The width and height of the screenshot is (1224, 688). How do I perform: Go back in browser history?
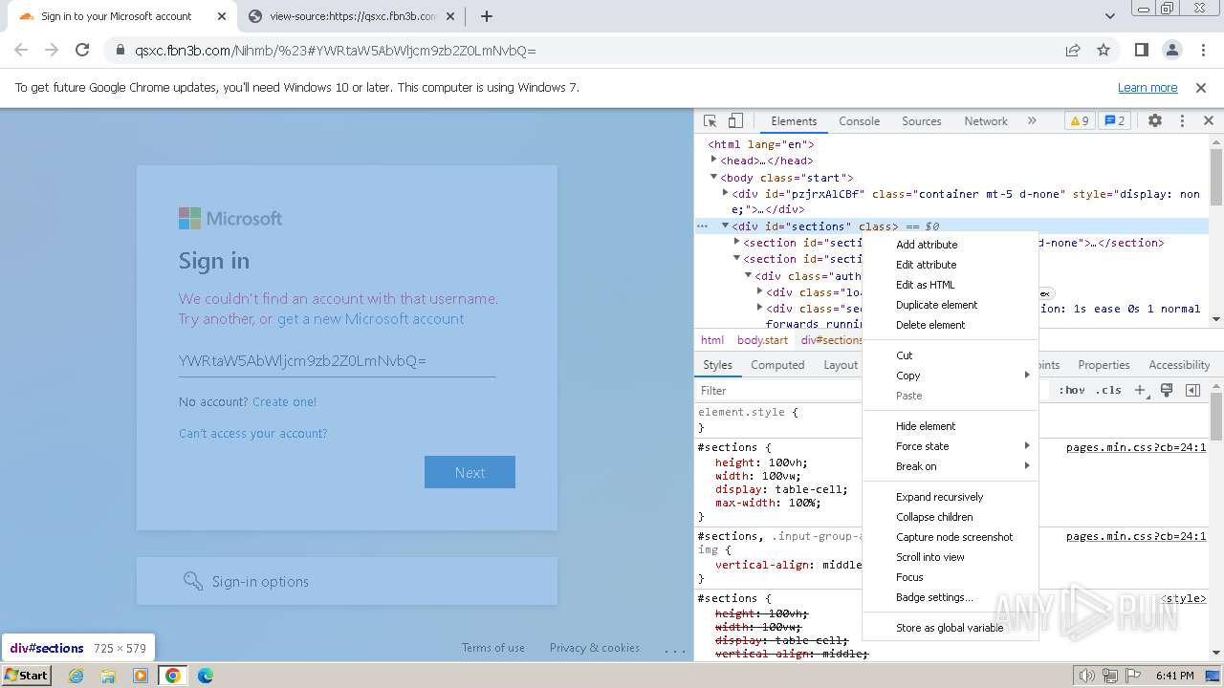click(21, 51)
